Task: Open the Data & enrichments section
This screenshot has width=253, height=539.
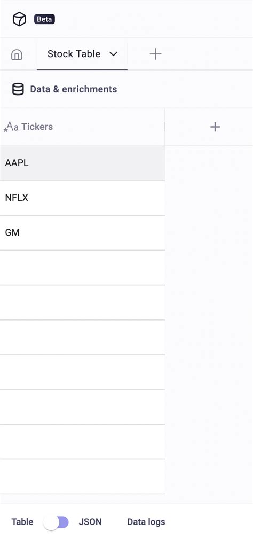Action: pos(74,89)
